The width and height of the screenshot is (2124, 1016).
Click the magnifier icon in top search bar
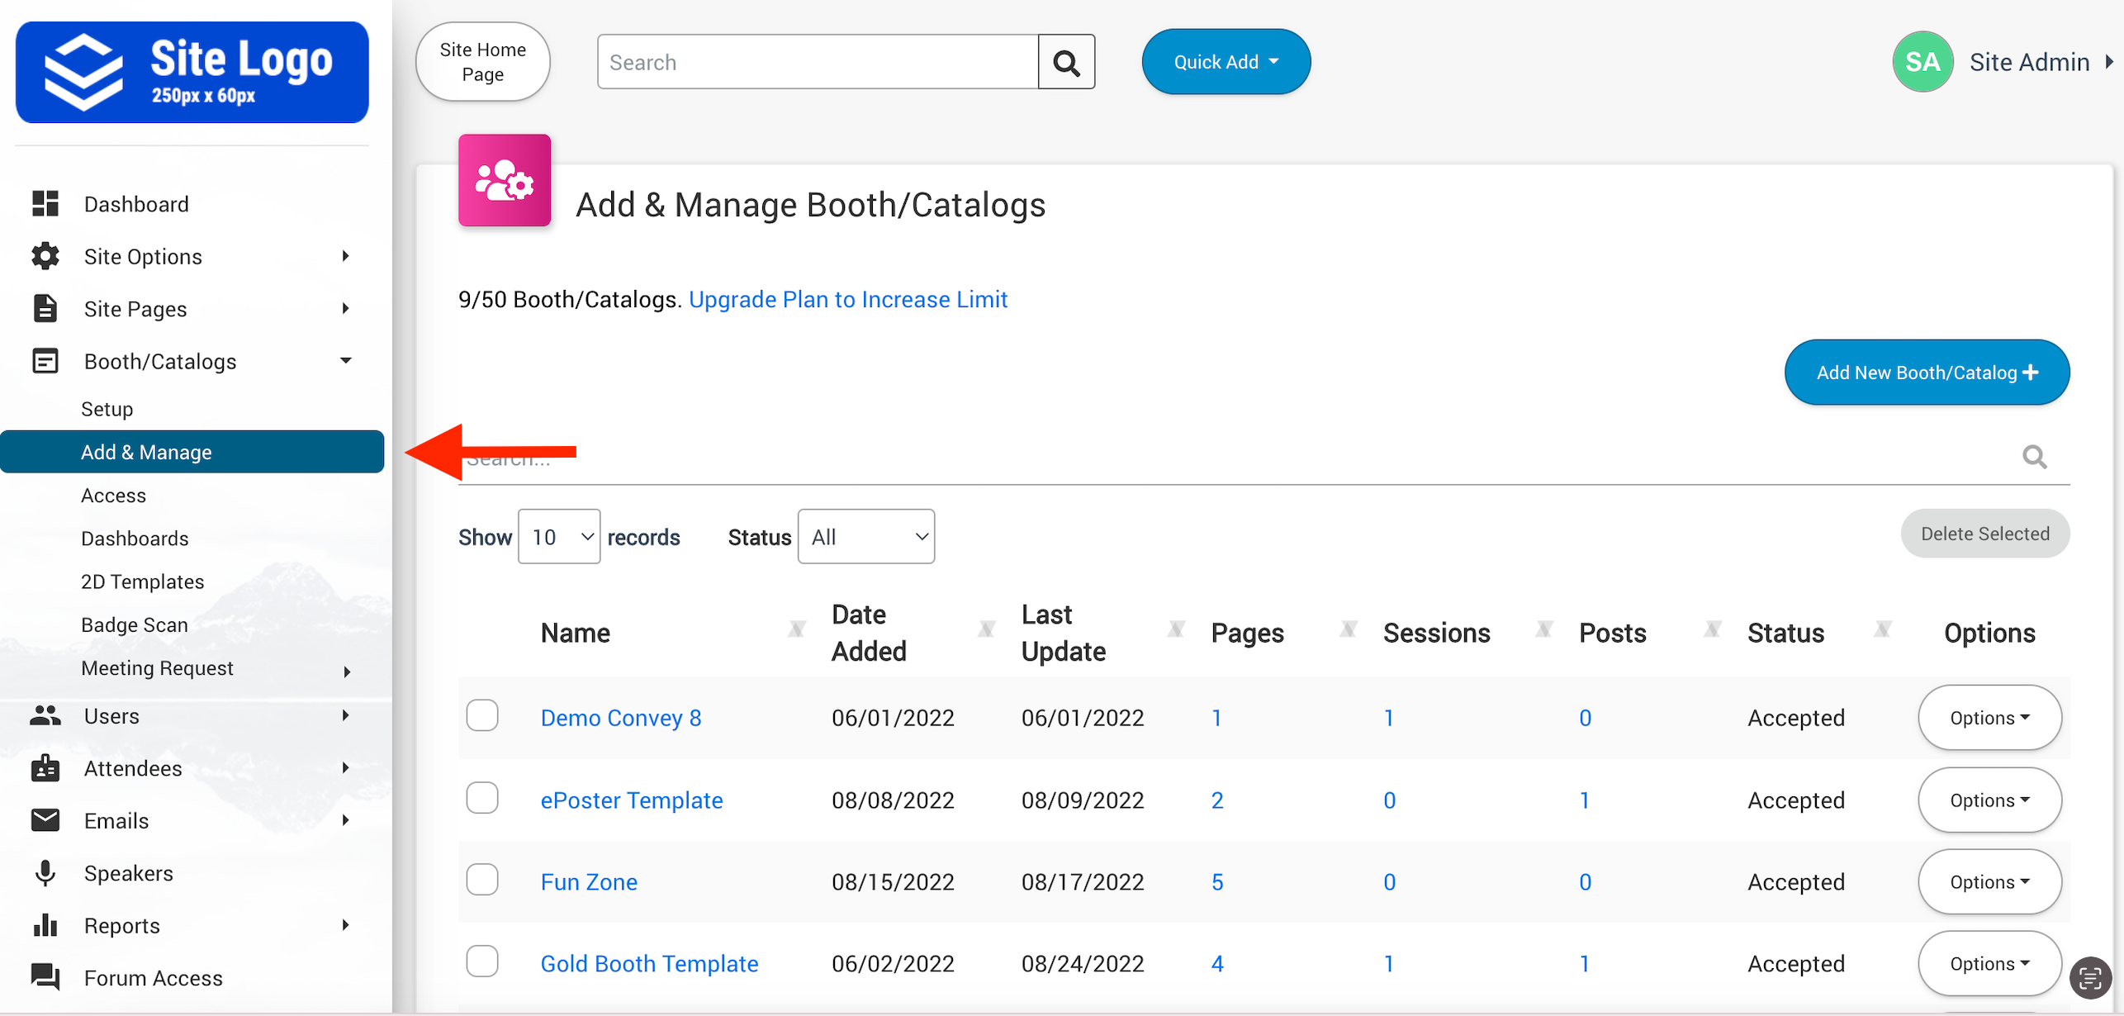[1066, 63]
